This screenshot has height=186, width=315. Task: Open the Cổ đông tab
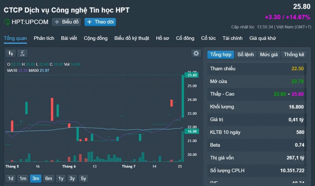coord(185,38)
